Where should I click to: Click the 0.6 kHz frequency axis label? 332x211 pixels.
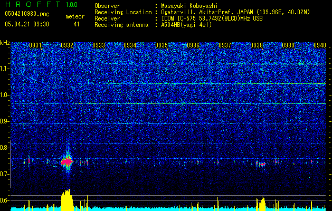click(5, 200)
